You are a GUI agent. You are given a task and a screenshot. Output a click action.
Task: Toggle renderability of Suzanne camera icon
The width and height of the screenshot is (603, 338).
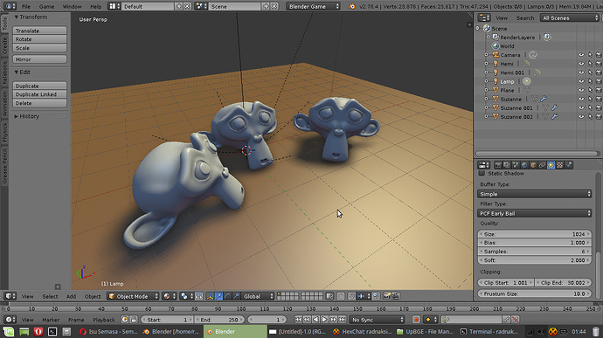[599, 100]
